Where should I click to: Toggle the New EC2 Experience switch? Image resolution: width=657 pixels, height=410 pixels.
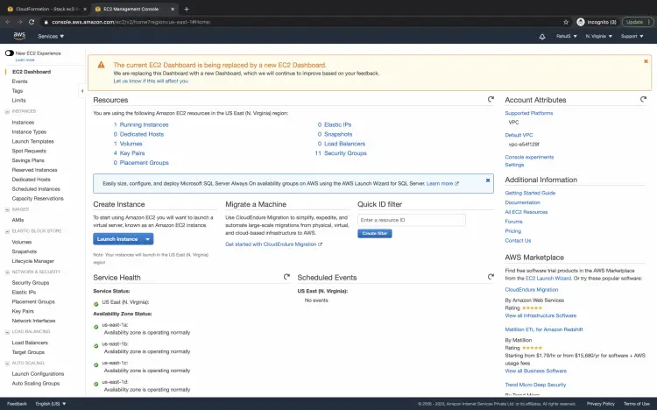(10, 53)
